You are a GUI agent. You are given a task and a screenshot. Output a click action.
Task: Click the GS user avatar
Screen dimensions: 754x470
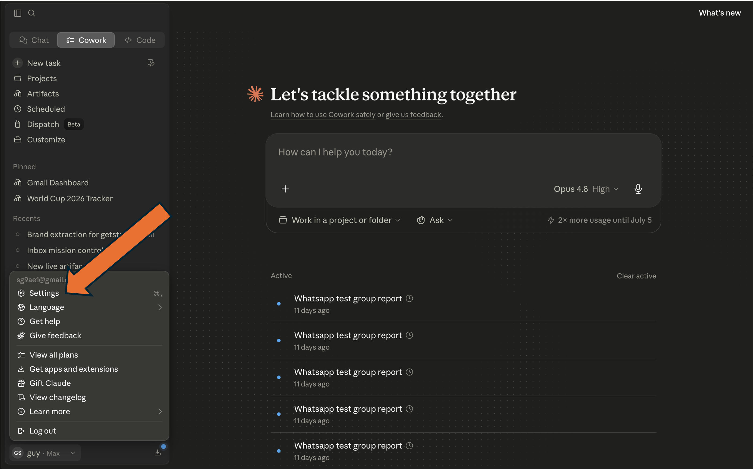(18, 453)
